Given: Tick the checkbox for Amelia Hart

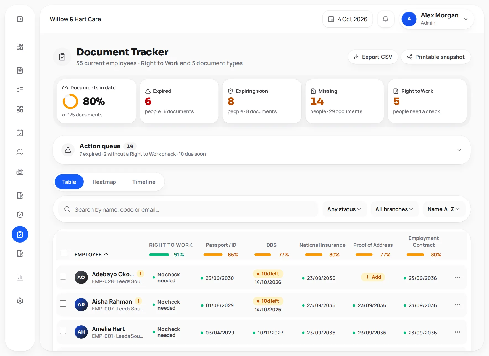Looking at the screenshot, I should (x=63, y=331).
